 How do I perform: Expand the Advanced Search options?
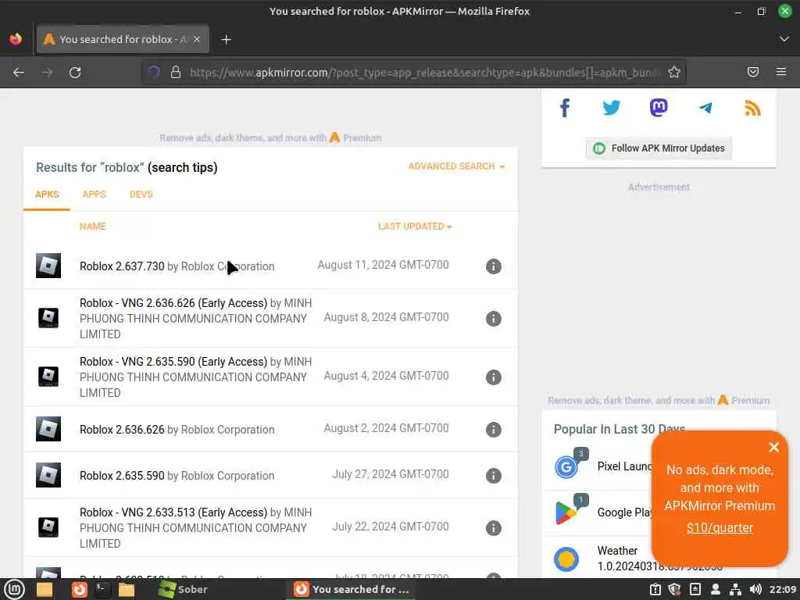pos(456,166)
